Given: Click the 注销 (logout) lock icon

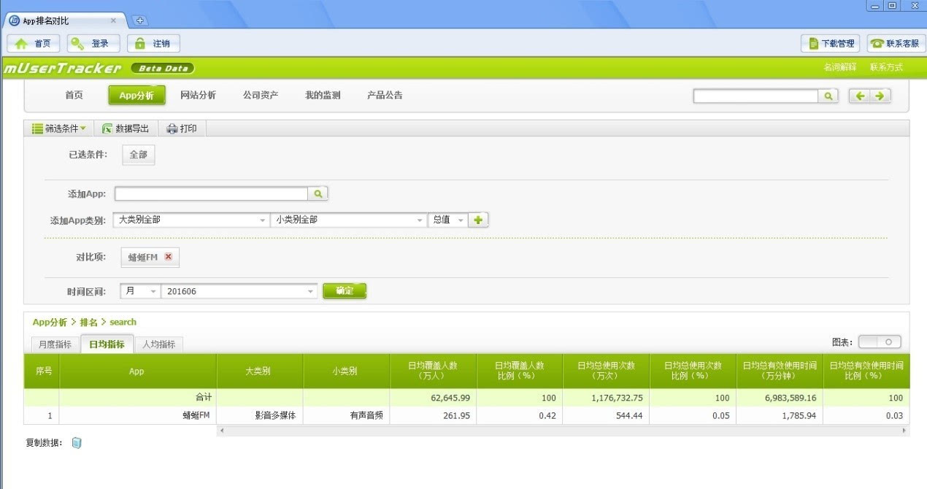Looking at the screenshot, I should (141, 42).
